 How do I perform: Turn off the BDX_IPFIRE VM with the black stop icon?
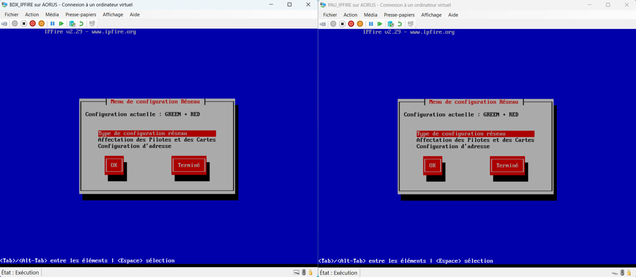click(24, 24)
